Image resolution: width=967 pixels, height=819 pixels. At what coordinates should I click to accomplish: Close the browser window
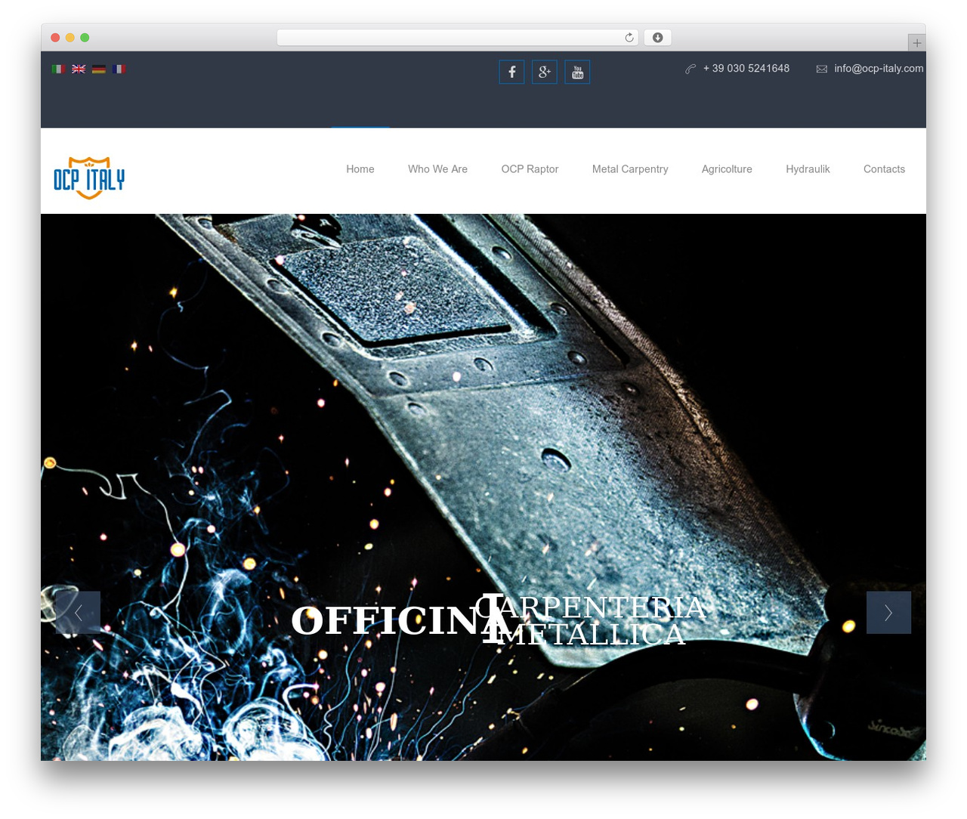(x=55, y=38)
